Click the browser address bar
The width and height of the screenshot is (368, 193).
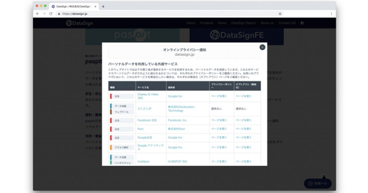tap(123, 14)
